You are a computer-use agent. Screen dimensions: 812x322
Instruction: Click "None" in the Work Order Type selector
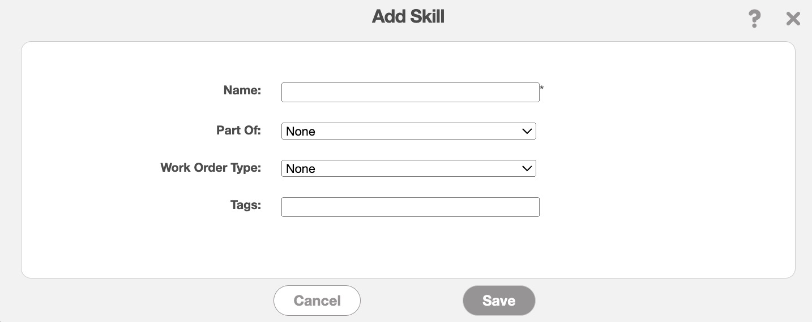tap(301, 169)
